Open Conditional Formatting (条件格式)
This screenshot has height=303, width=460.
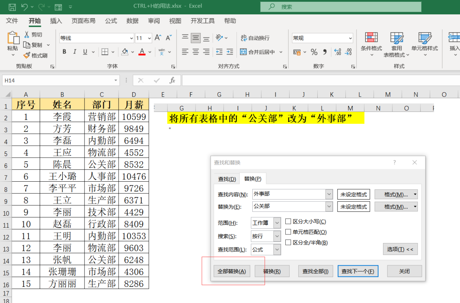[371, 45]
